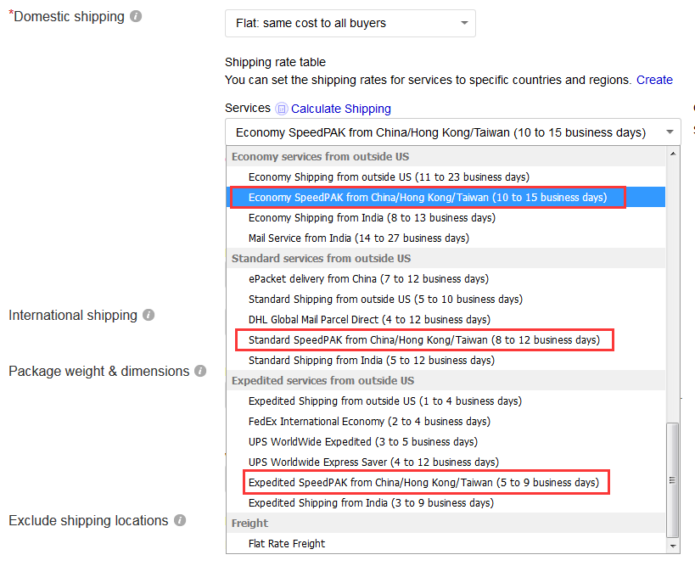Click the calculator icon before Calculate Shipping
The width and height of the screenshot is (695, 566).
[x=282, y=109]
